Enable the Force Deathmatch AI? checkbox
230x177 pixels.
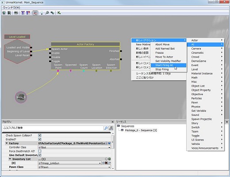pos(39,151)
